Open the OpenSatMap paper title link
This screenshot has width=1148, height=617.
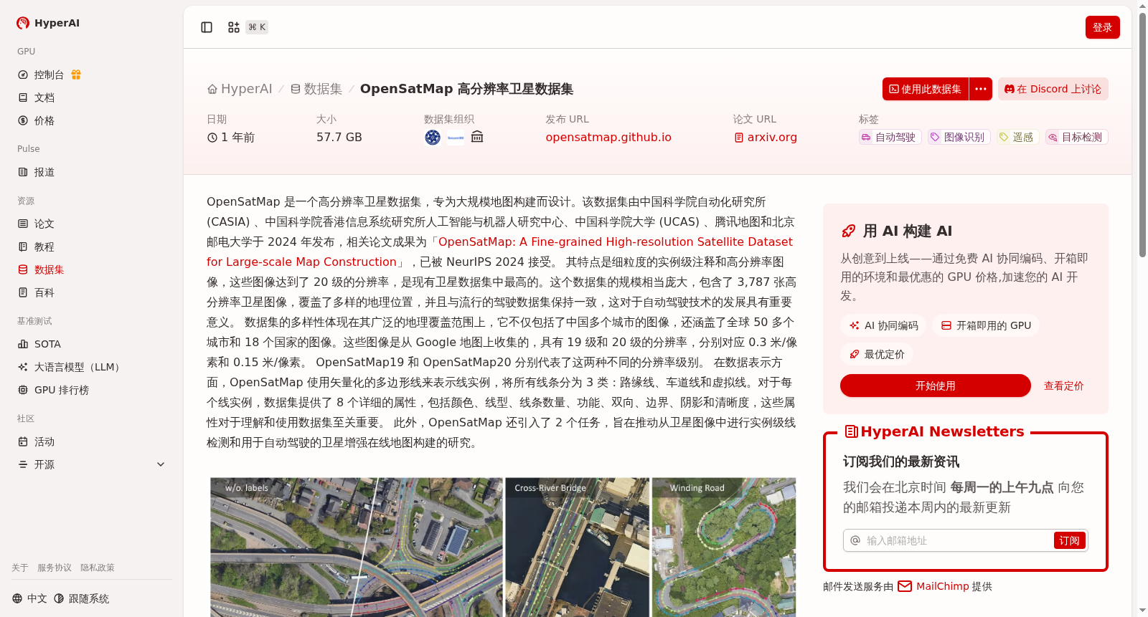point(500,252)
